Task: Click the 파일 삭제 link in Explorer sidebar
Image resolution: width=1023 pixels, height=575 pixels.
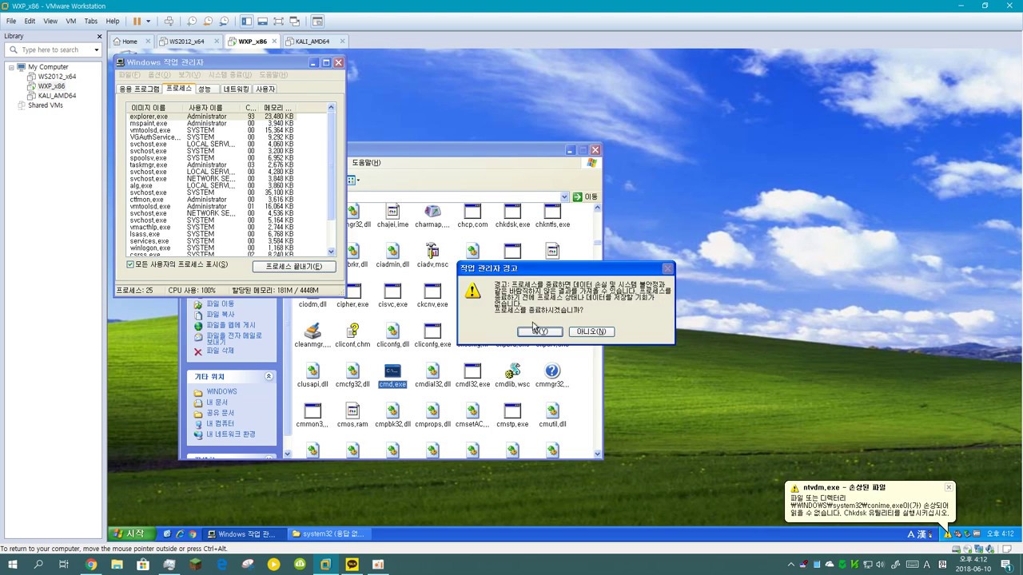Action: [221, 351]
